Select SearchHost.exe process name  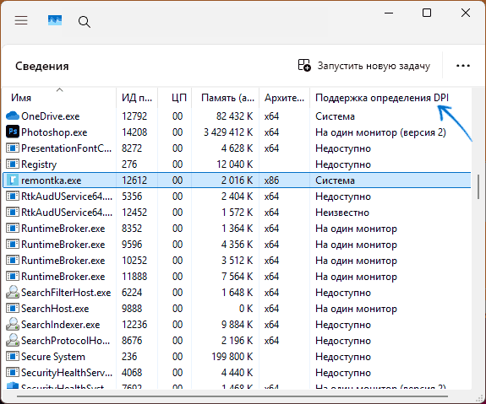pos(55,309)
